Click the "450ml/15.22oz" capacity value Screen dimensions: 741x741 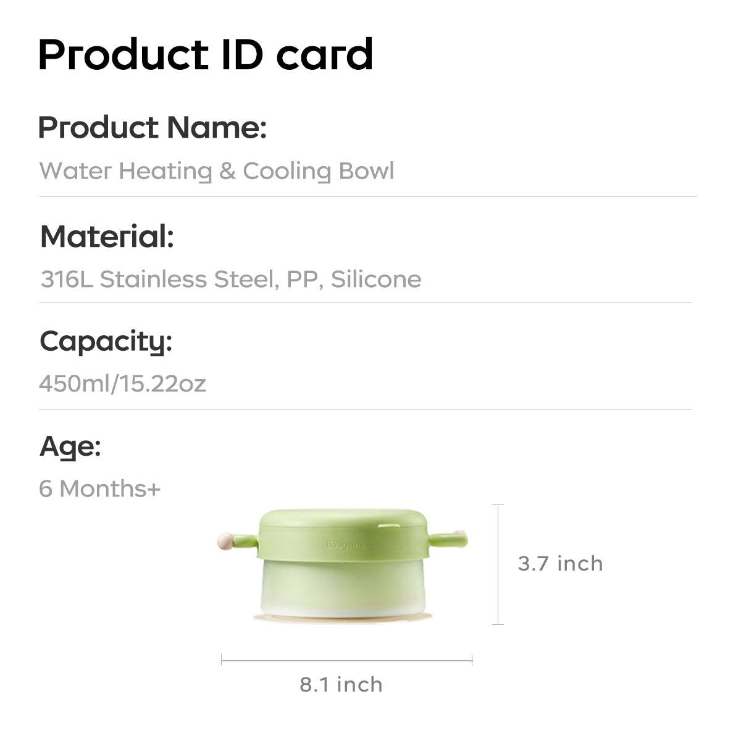click(x=122, y=384)
